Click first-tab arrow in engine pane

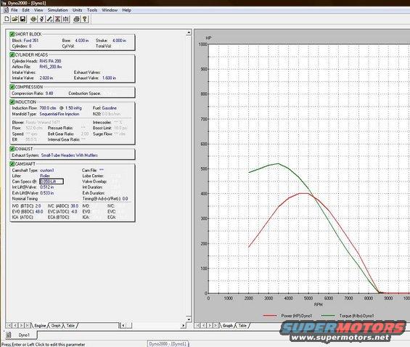pyautogui.click(x=9, y=325)
